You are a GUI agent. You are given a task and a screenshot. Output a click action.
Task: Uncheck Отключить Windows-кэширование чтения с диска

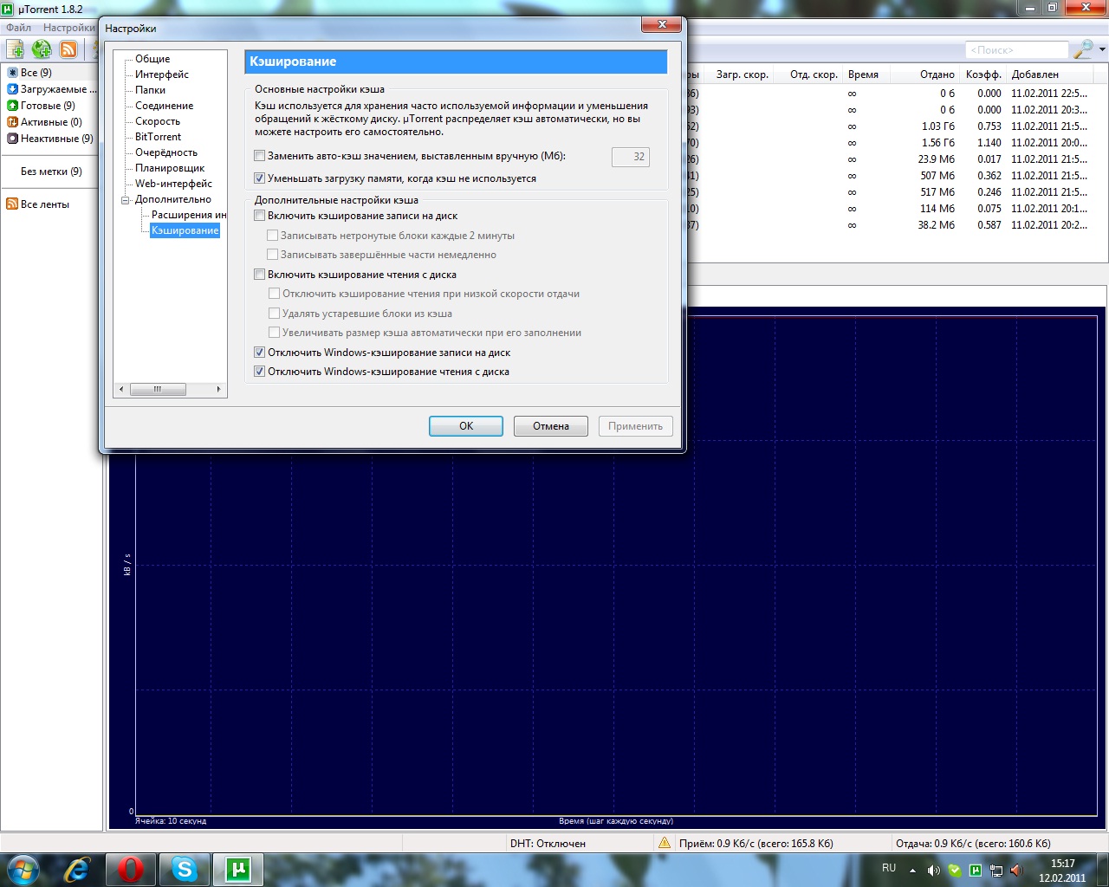coord(259,372)
